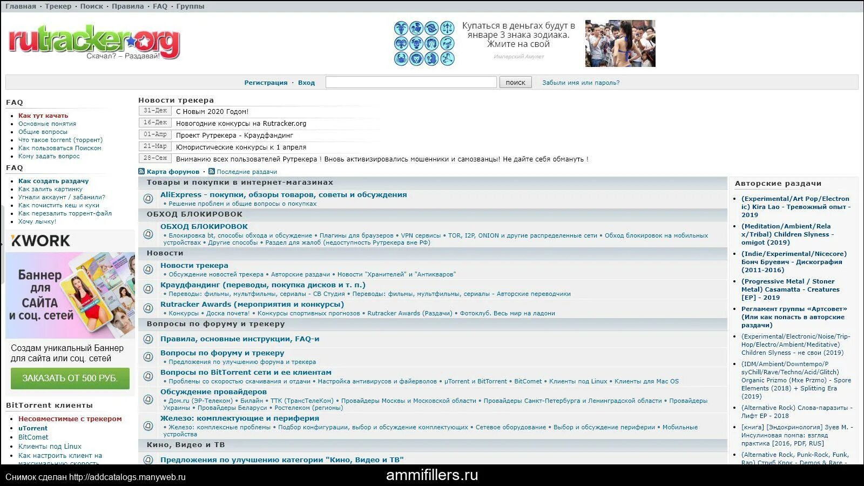Image resolution: width=864 pixels, height=486 pixels.
Task: Click the forum icon beside Rutracker Awards
Action: coord(148,308)
